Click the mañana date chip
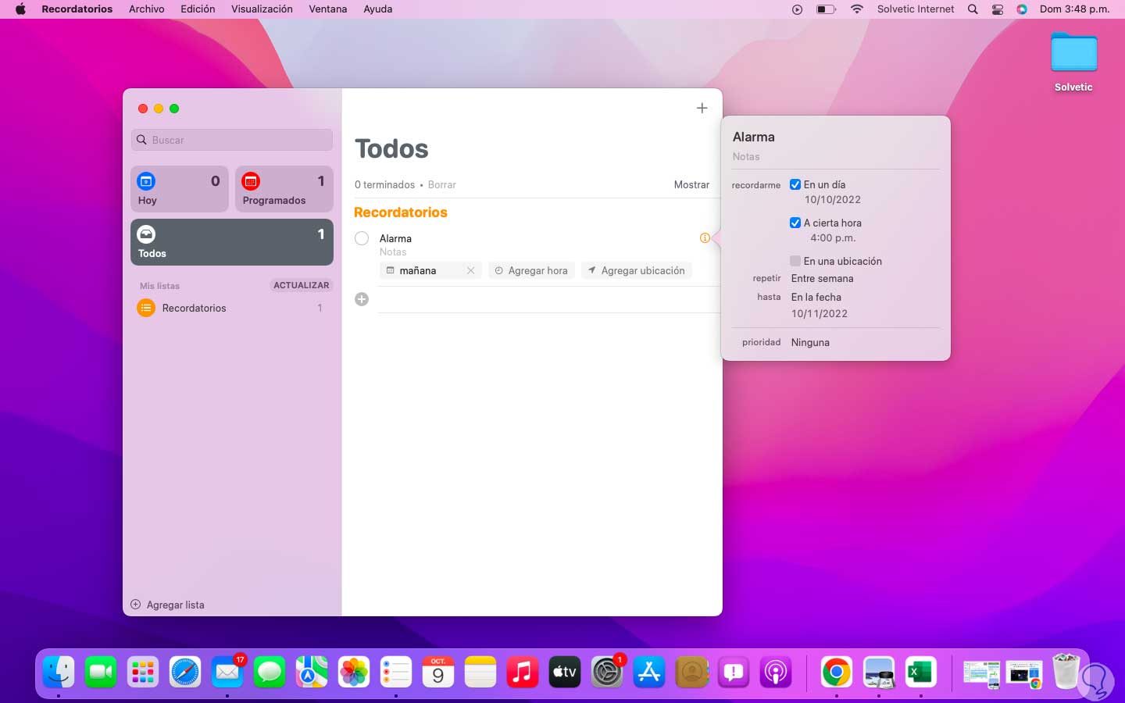Screen dimensions: 1125x703 pyautogui.click(x=431, y=270)
